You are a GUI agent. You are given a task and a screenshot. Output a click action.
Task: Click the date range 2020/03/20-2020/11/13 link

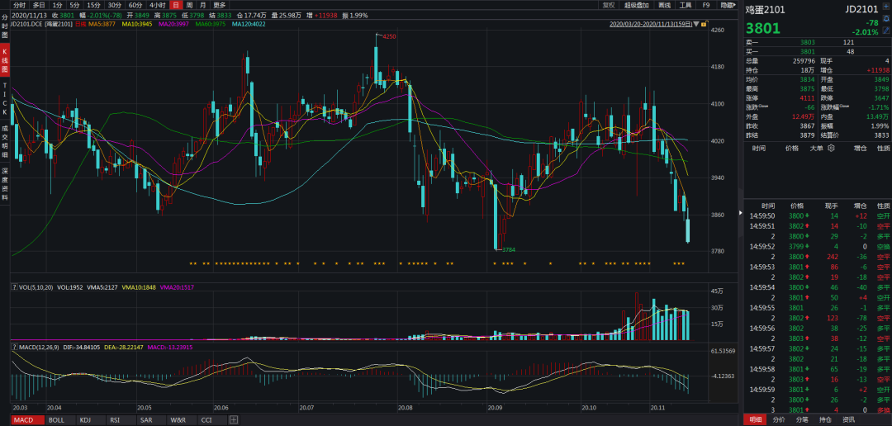[x=651, y=25]
